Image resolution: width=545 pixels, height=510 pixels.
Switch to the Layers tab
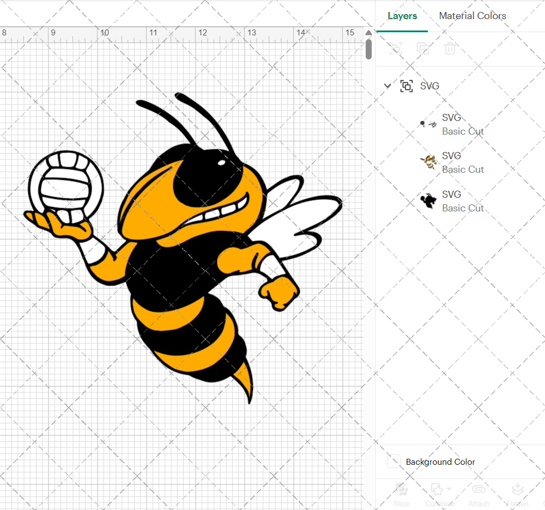click(402, 16)
